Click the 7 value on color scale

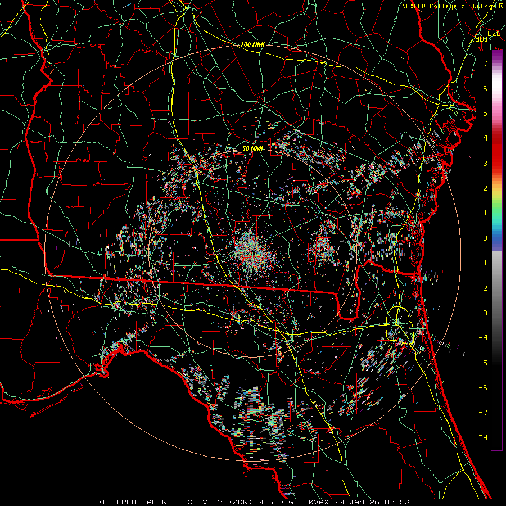pyautogui.click(x=485, y=63)
